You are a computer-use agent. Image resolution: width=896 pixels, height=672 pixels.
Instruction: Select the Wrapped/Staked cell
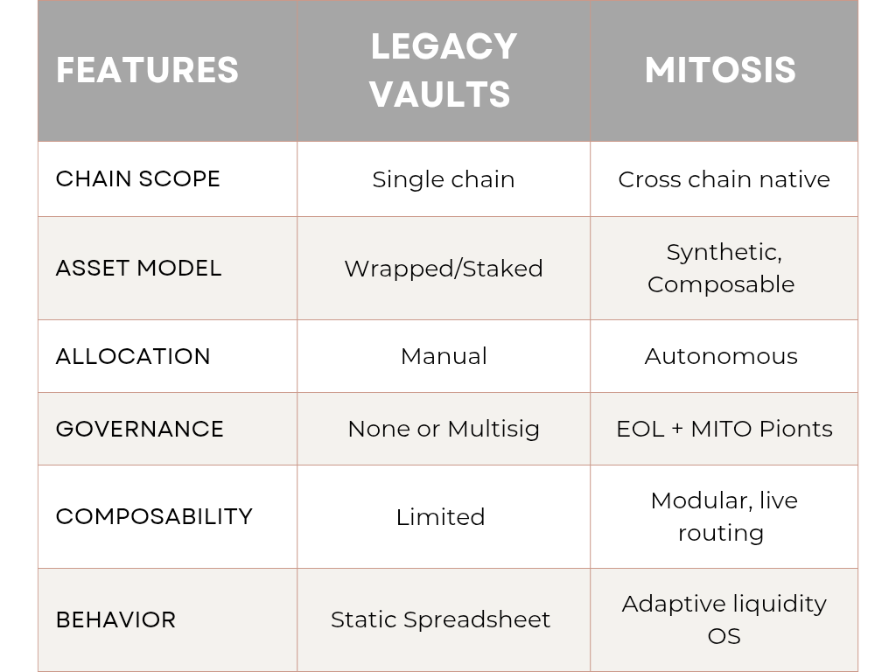(444, 268)
